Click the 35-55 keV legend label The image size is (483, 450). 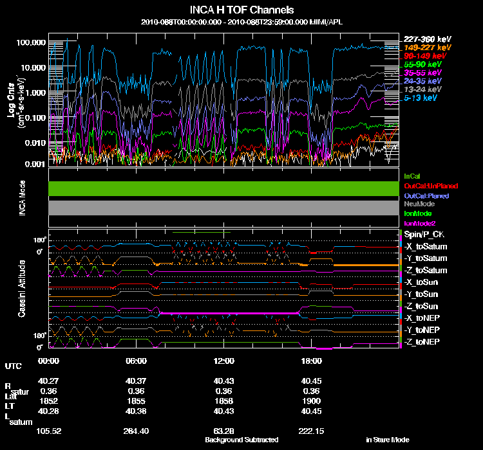[x=422, y=73]
